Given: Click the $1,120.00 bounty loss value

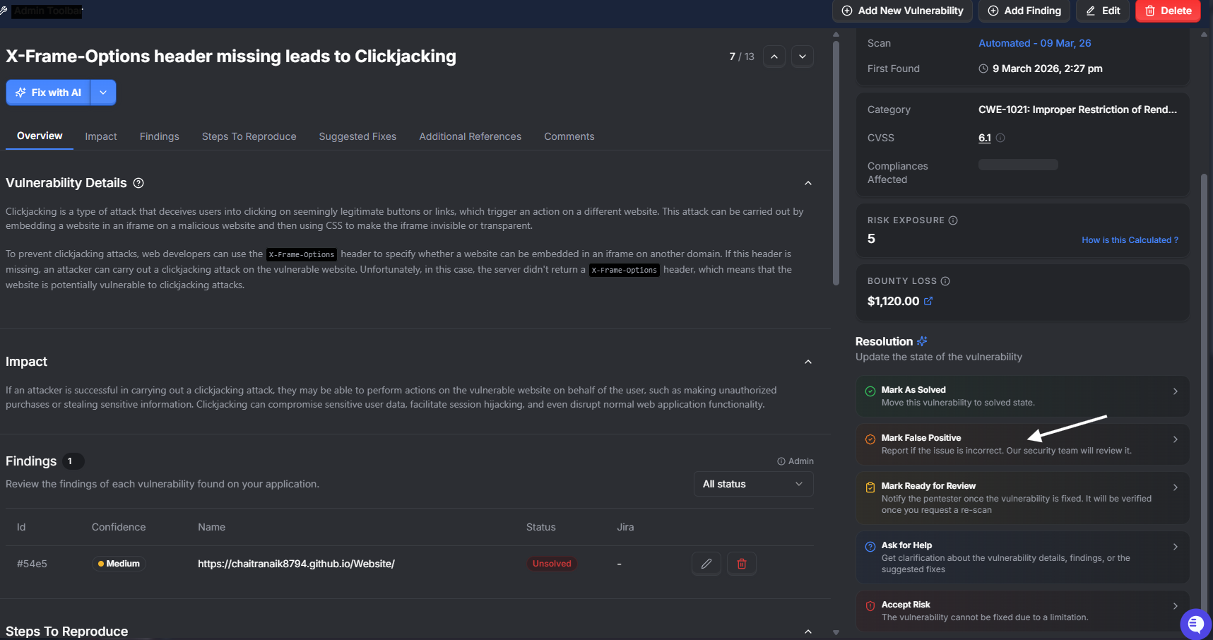Looking at the screenshot, I should [893, 301].
